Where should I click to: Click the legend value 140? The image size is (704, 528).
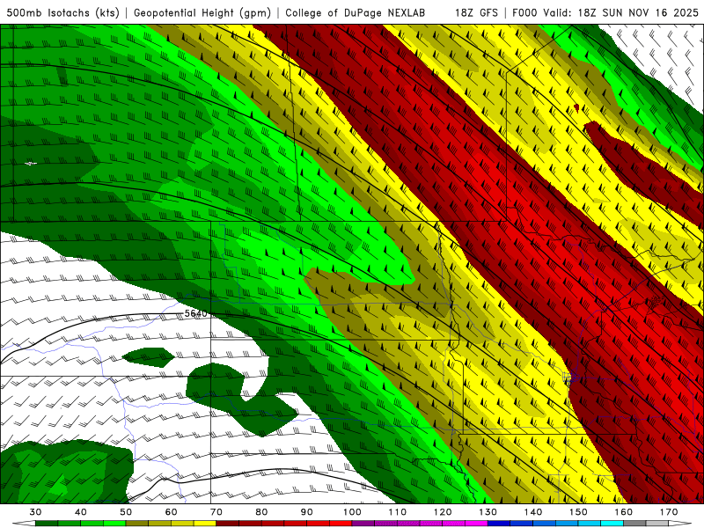533,512
